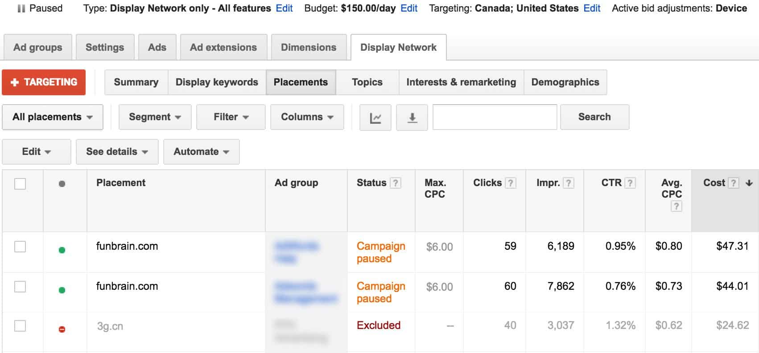
Task: Click the help icon beside CTR header
Action: (630, 183)
